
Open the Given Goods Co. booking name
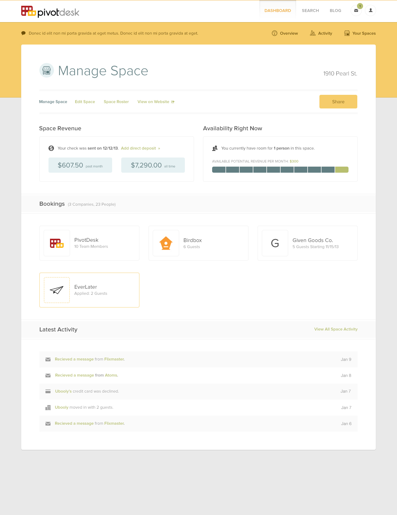coord(313,240)
